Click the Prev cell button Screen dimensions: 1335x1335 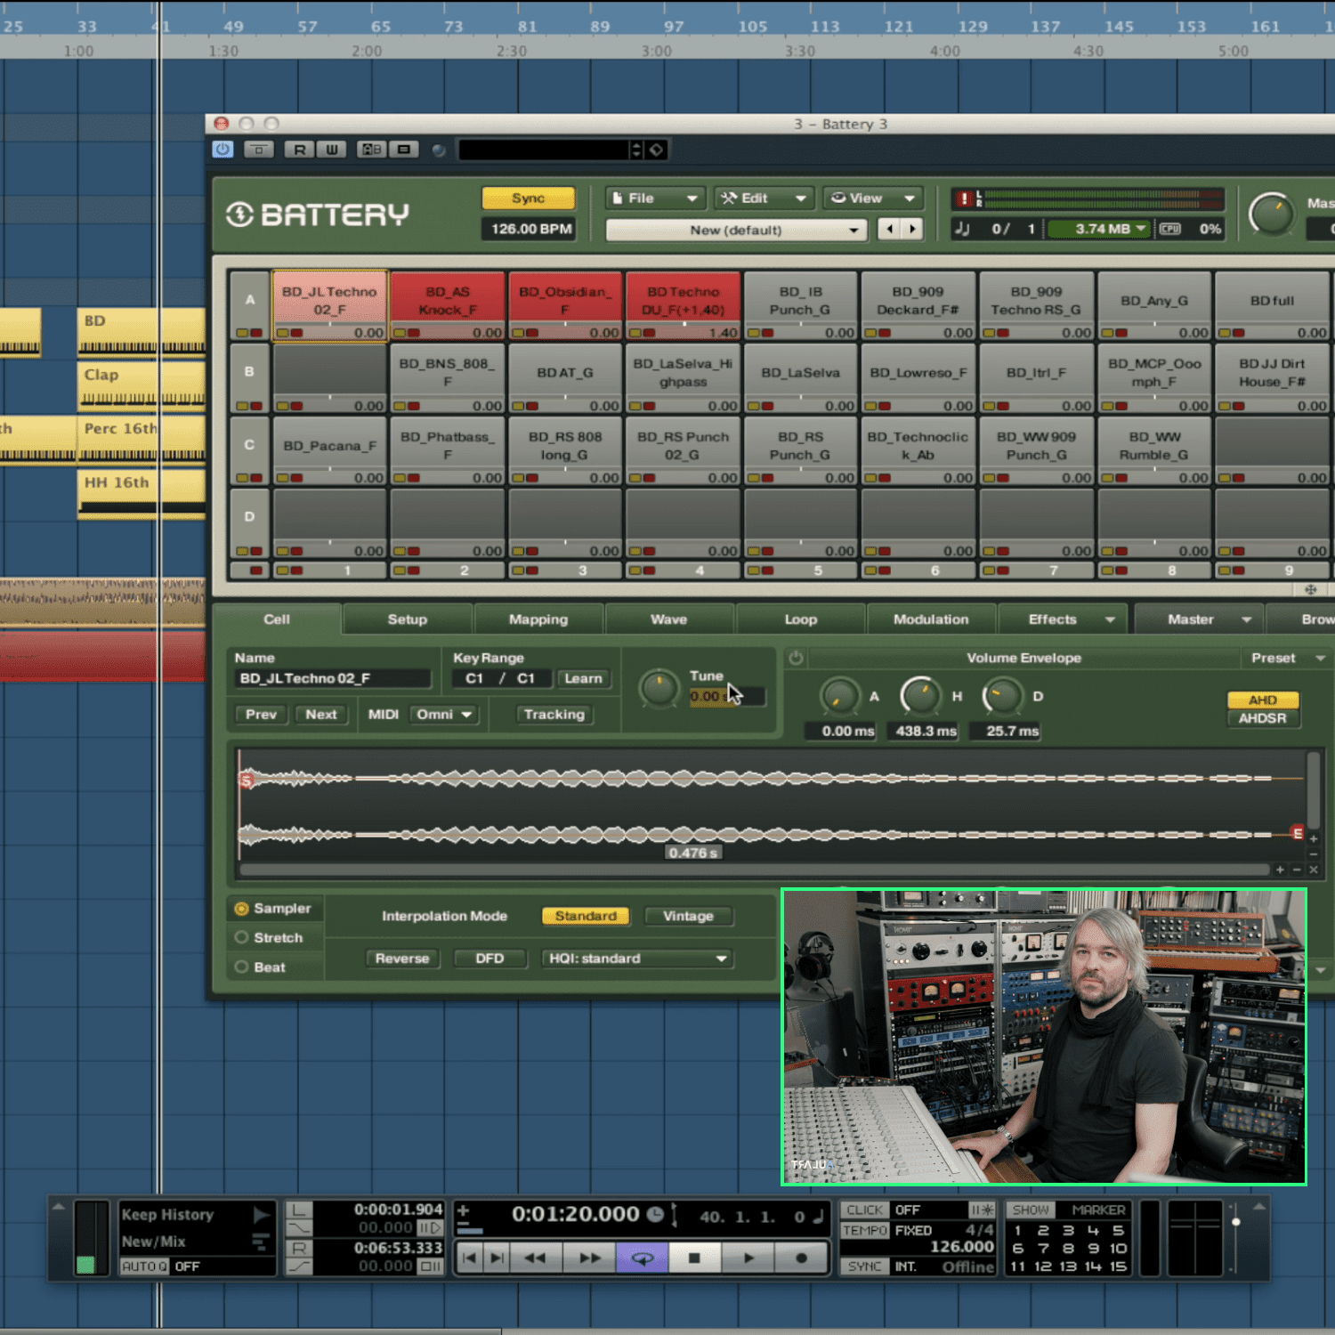[261, 715]
